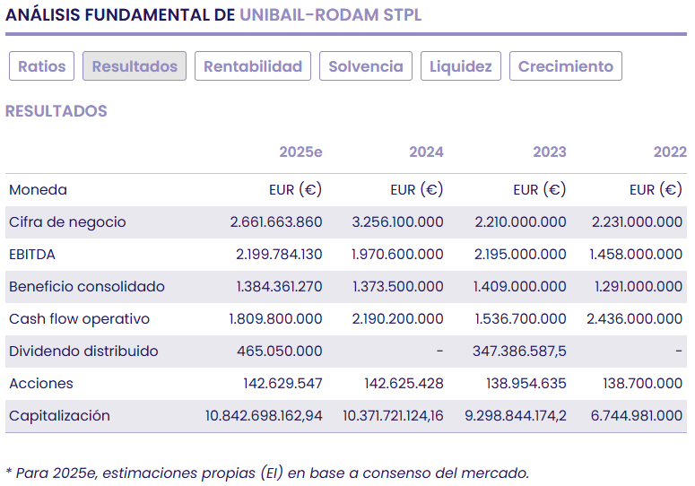This screenshot has height=486, width=695.
Task: Click the 2023 column header
Action: (549, 152)
